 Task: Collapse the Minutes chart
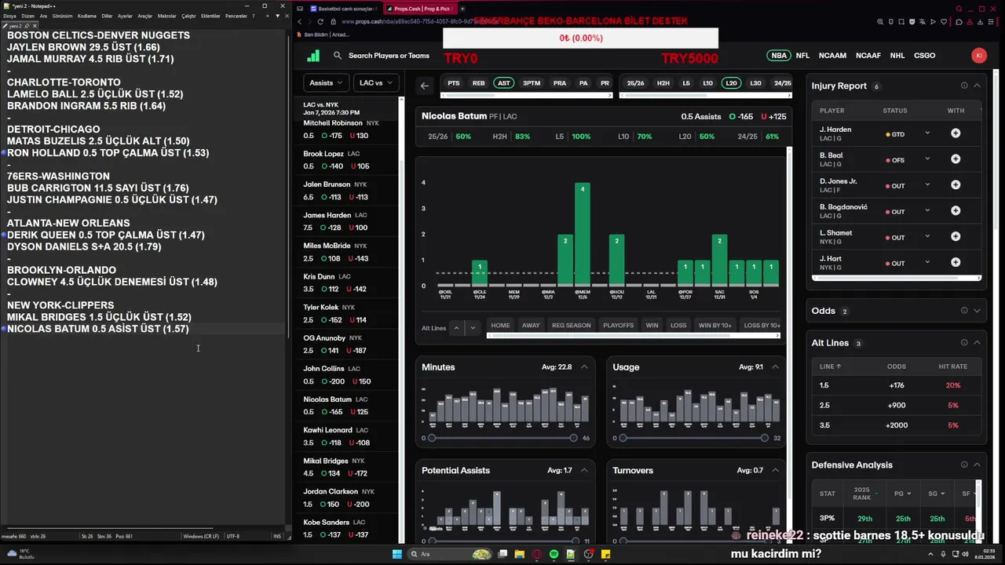point(584,367)
